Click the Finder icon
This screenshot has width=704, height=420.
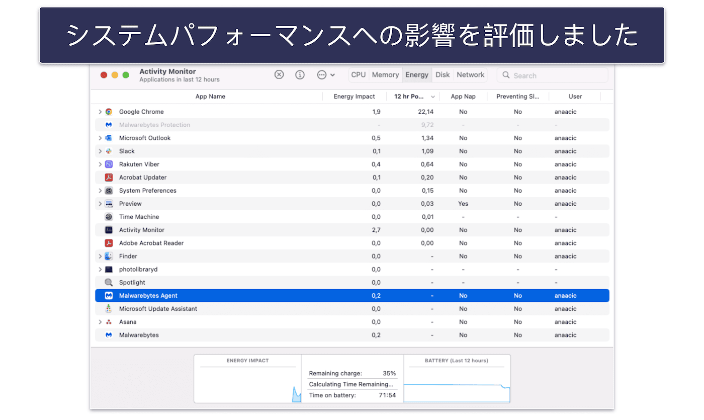(109, 256)
